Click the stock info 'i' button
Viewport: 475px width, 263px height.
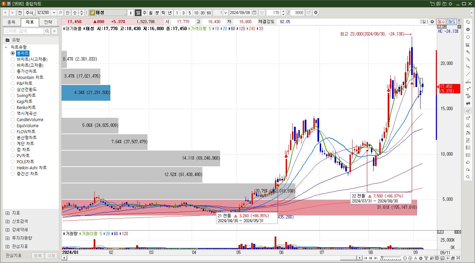pos(131,13)
